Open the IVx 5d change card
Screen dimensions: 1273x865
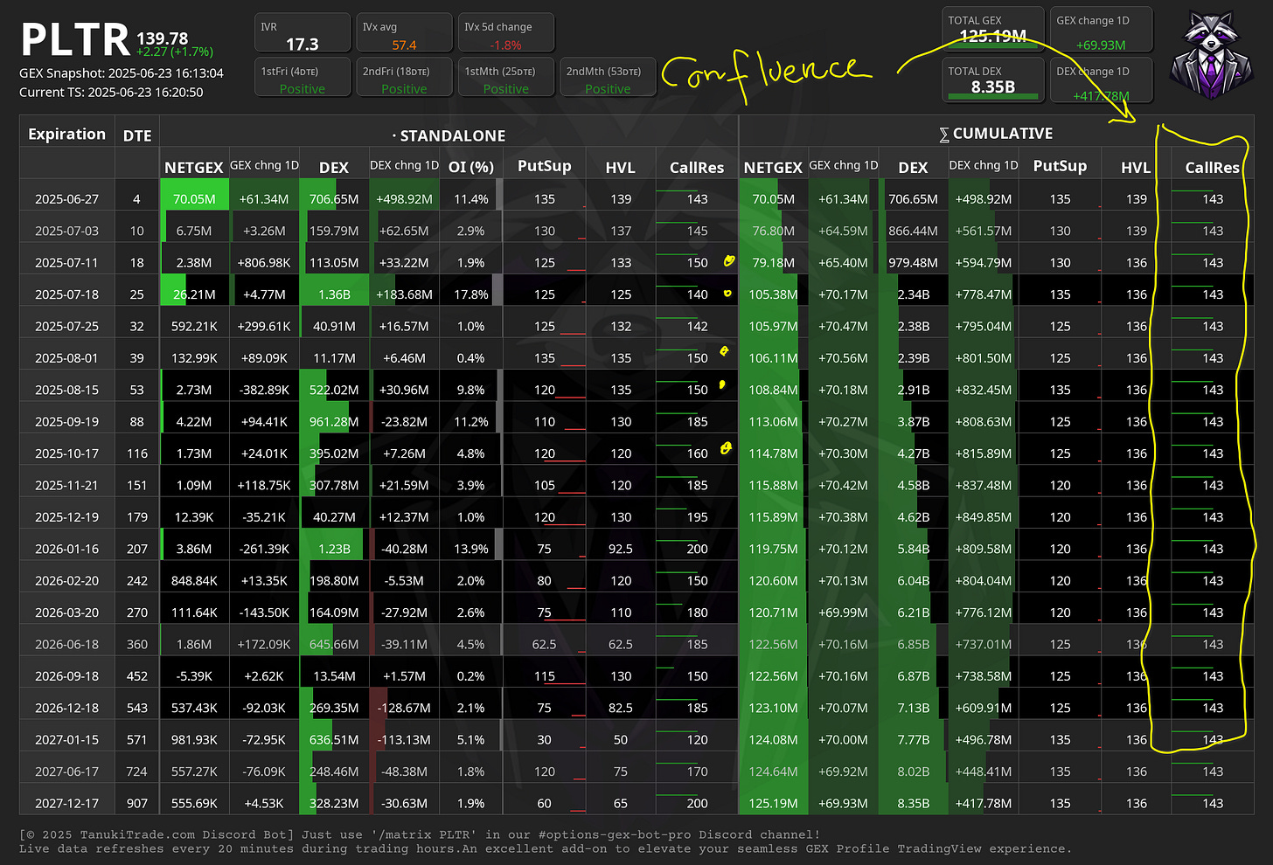pos(506,33)
